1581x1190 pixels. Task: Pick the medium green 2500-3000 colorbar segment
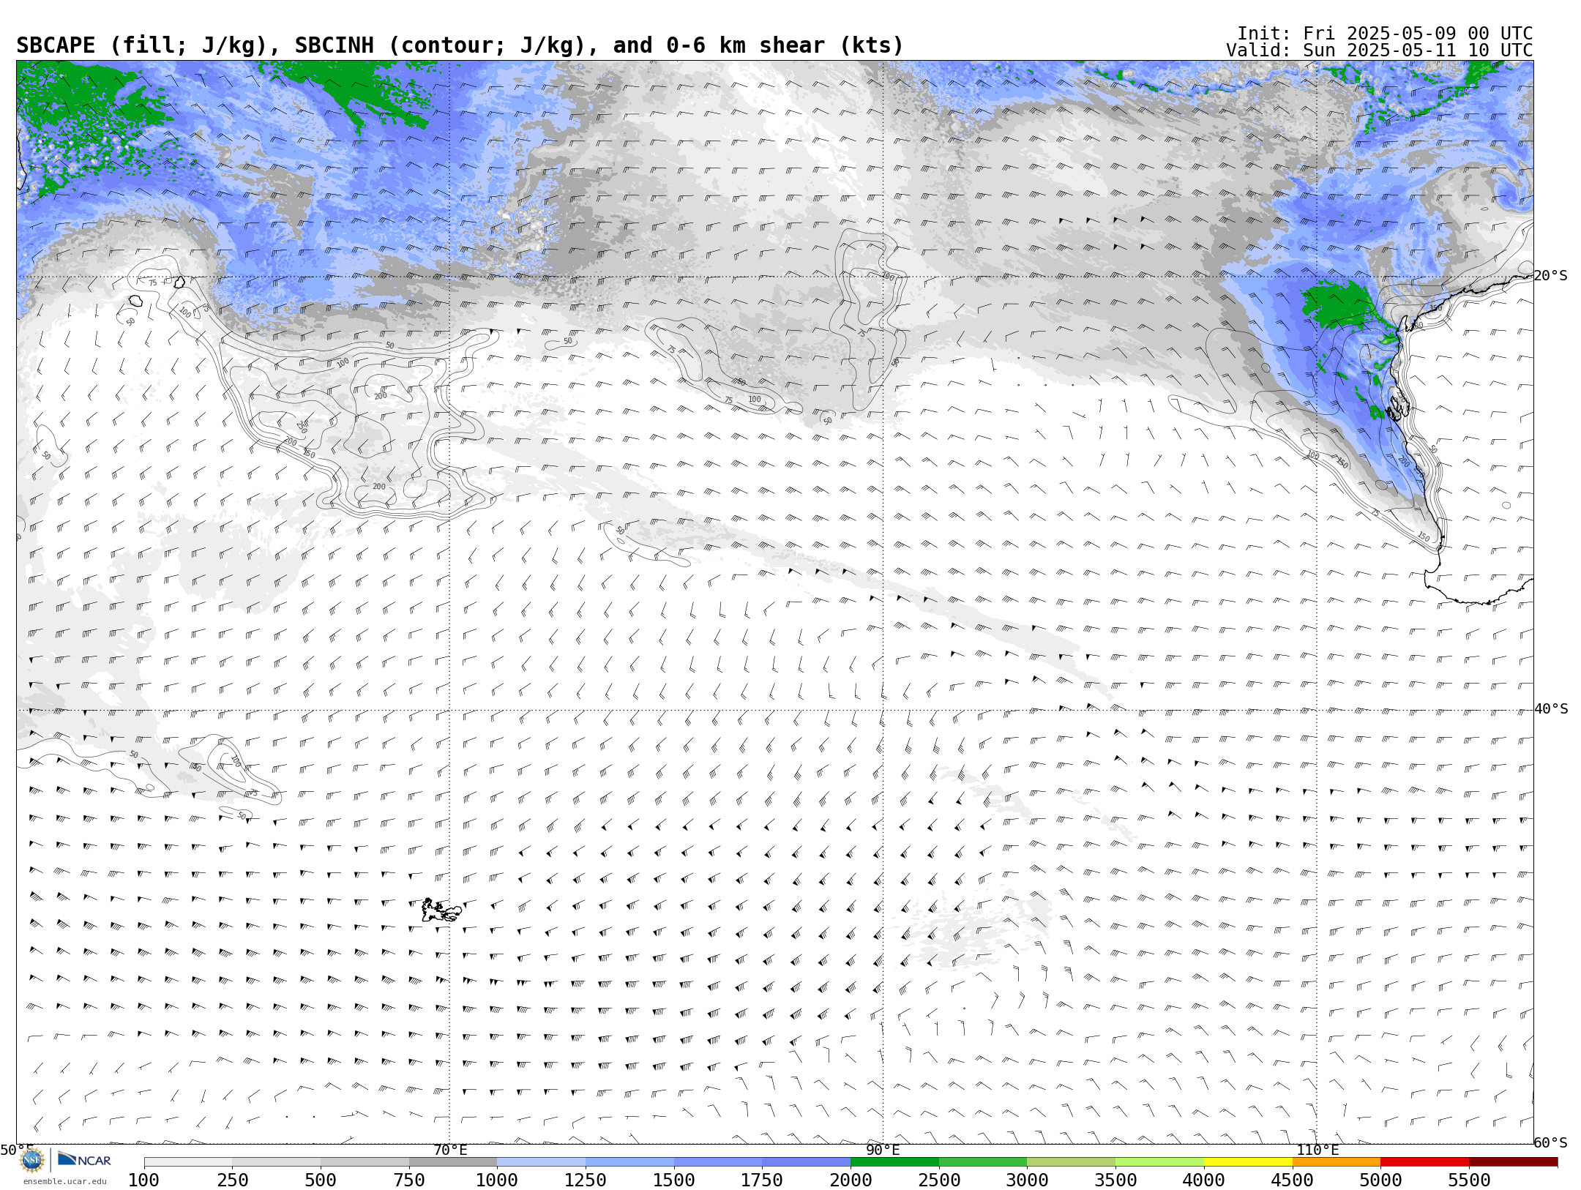[x=983, y=1162]
